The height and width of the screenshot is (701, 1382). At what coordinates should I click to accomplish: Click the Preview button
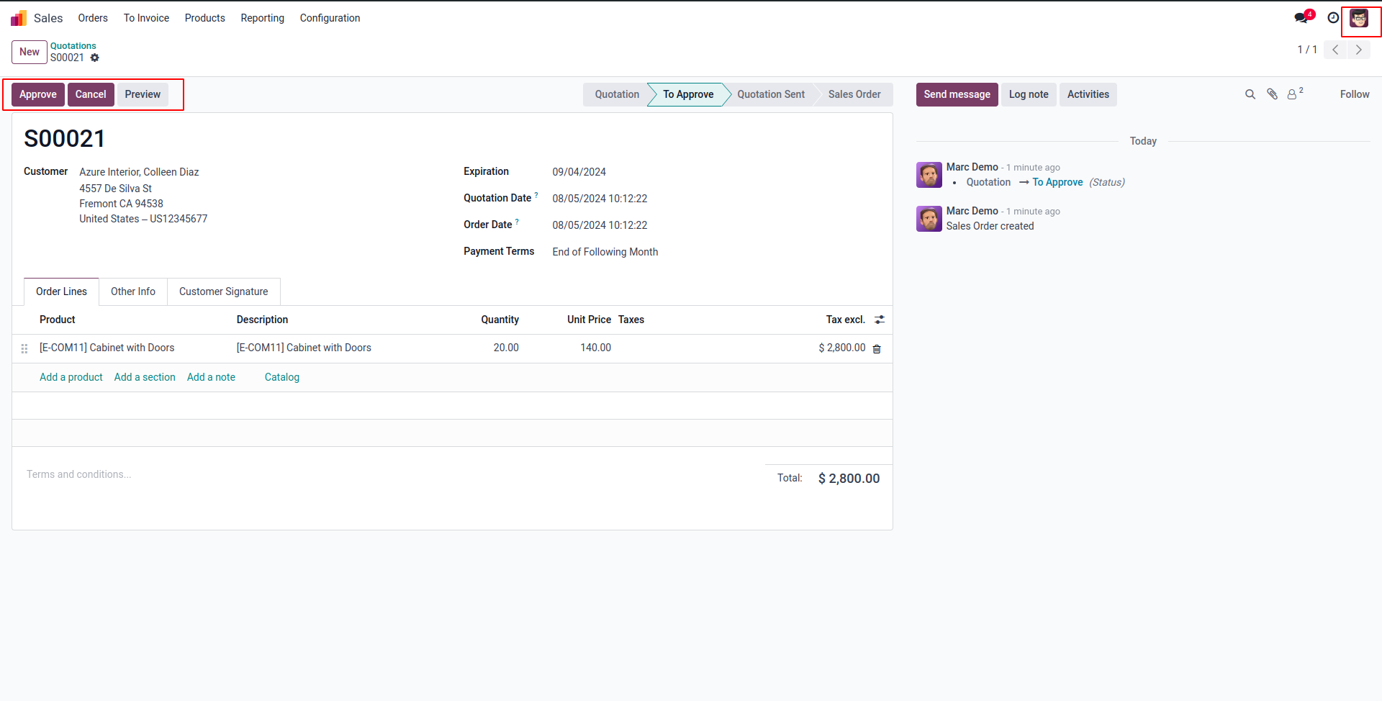[143, 94]
